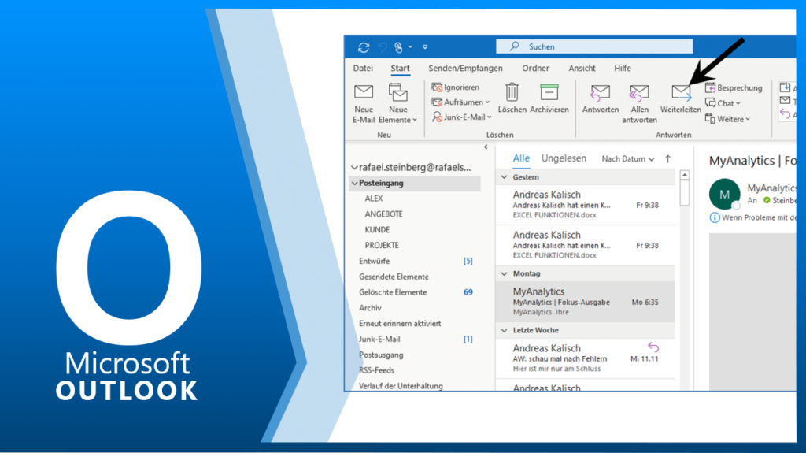This screenshot has width=806, height=453.
Task: Click the Ignorieren button
Action: [x=456, y=87]
